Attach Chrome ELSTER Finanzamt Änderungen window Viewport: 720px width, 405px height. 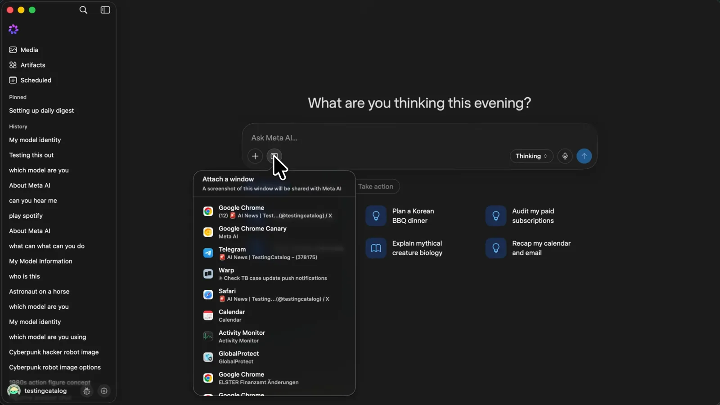(x=274, y=378)
